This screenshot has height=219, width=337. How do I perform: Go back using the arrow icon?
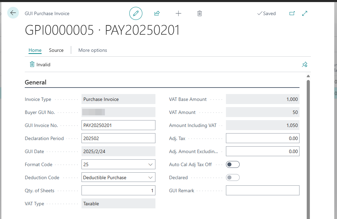13,13
